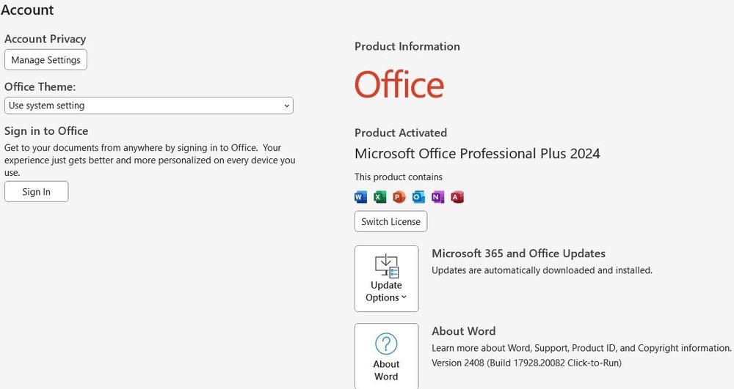Click the Office logo
Screen dimensions: 734x389
point(399,84)
